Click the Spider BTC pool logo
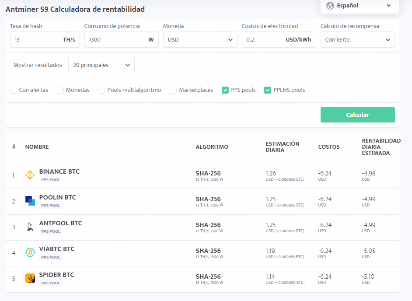The image size is (412, 301). tap(30, 278)
